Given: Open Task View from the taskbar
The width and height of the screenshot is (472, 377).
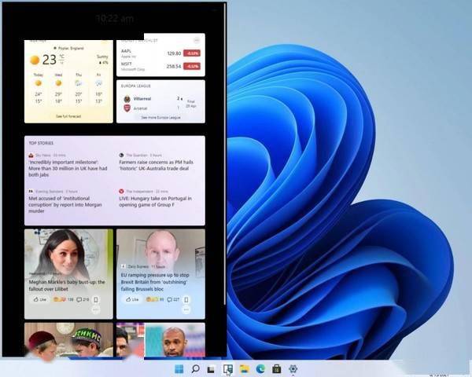Looking at the screenshot, I should 212,369.
